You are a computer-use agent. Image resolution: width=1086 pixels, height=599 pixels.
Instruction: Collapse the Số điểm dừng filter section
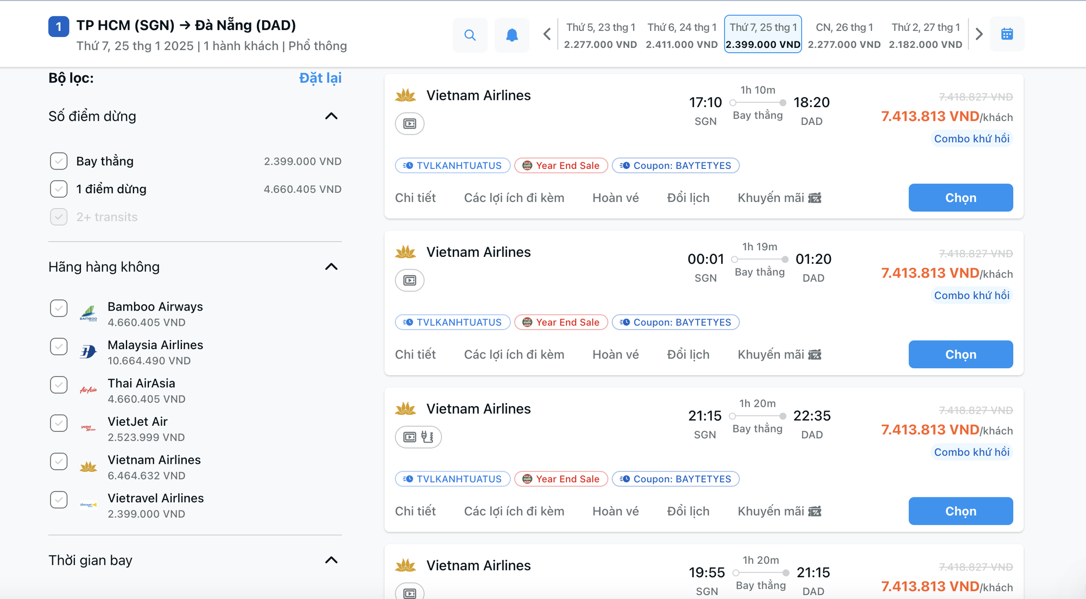[x=331, y=115]
